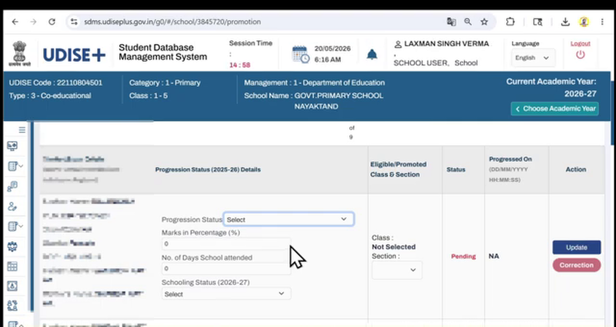Click UDISE Code : 22110804501 text
This screenshot has width=616, height=327.
(x=56, y=83)
